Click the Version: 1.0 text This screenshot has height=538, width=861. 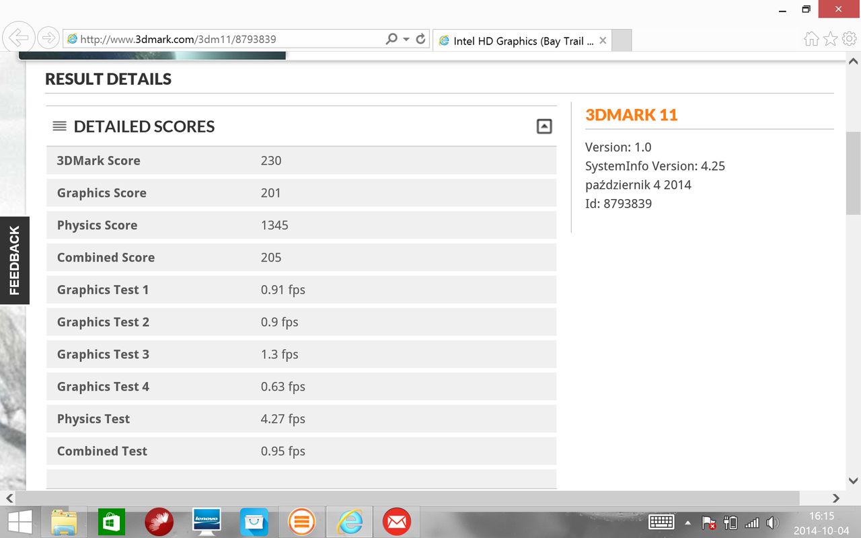[618, 147]
